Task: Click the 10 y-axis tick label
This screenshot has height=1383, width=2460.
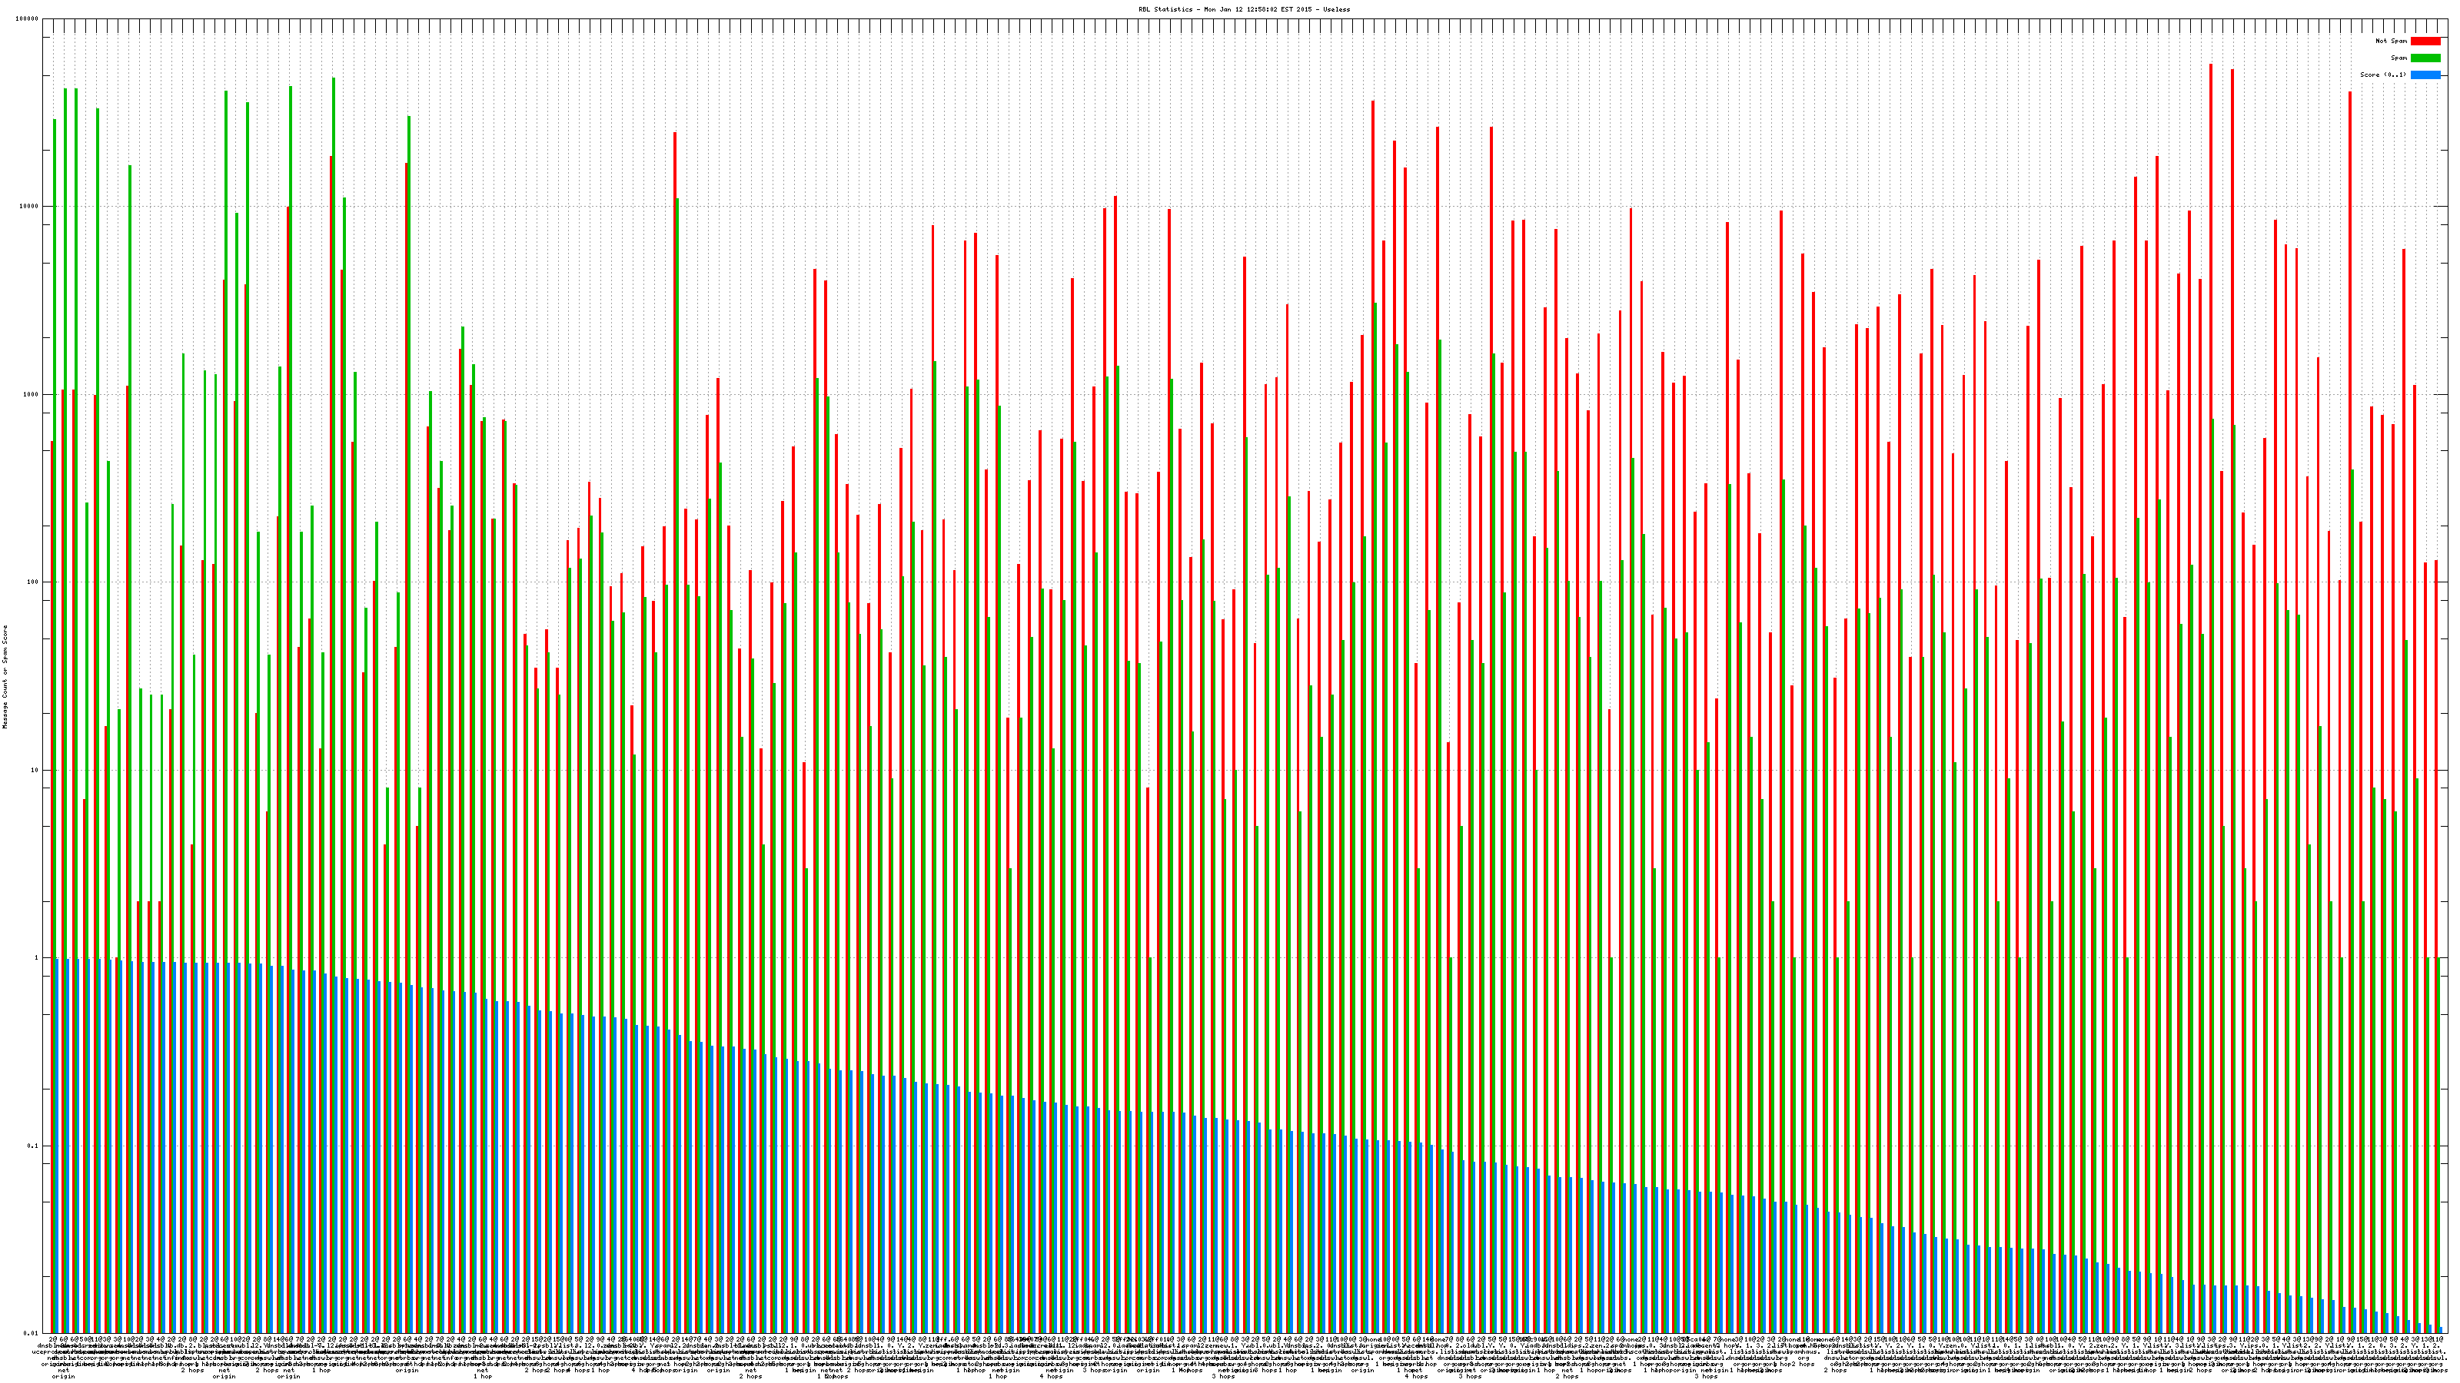Action: (x=35, y=770)
